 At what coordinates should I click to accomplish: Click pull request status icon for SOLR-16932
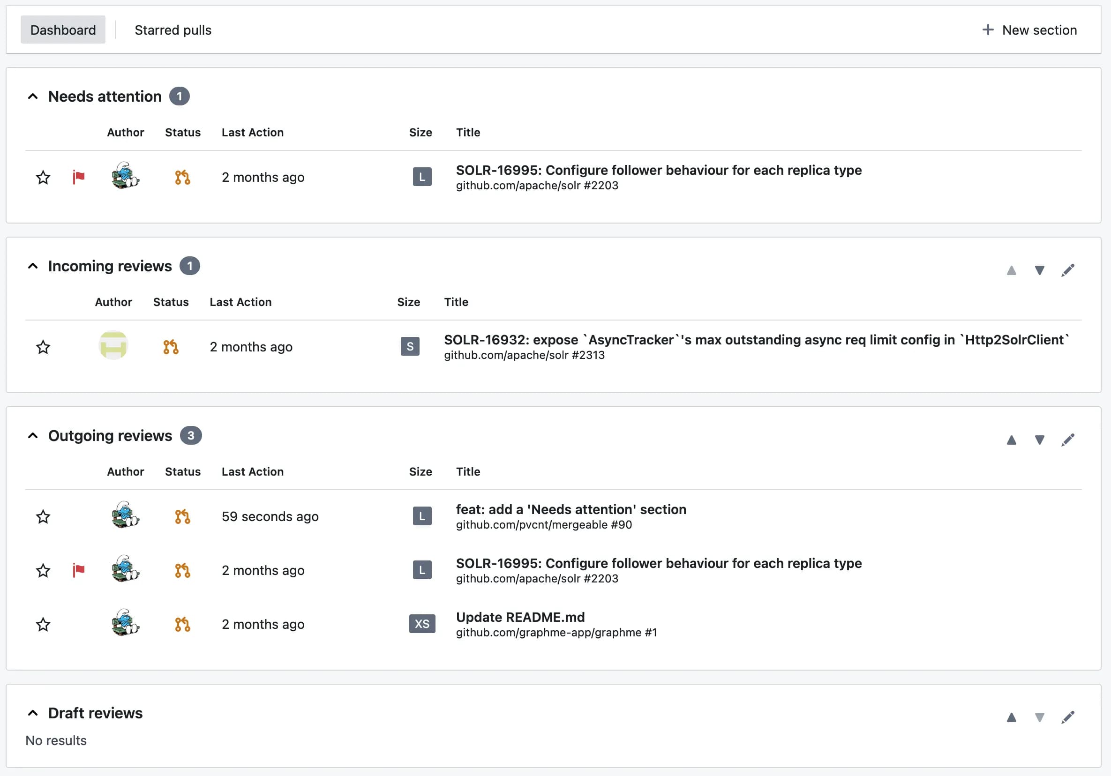[x=171, y=347]
